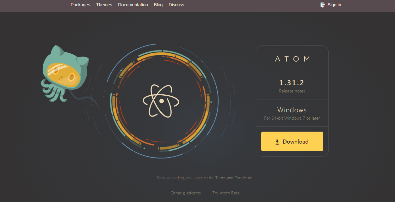The height and width of the screenshot is (202, 395).
Task: Open the Terms and Conditions link
Action: (234, 178)
